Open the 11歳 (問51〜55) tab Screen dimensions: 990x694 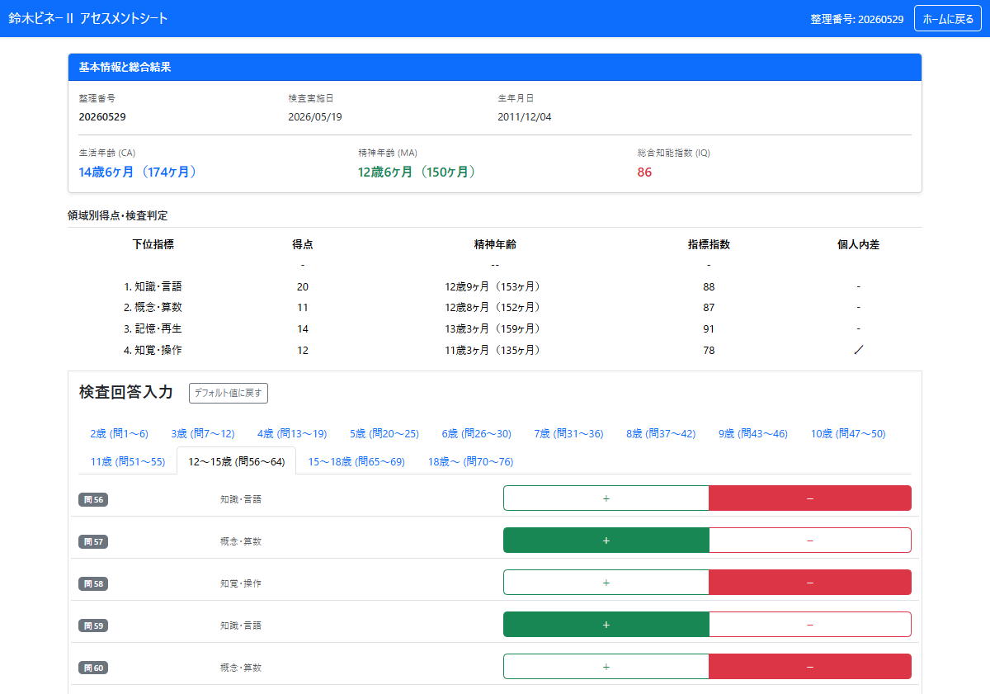tap(128, 461)
